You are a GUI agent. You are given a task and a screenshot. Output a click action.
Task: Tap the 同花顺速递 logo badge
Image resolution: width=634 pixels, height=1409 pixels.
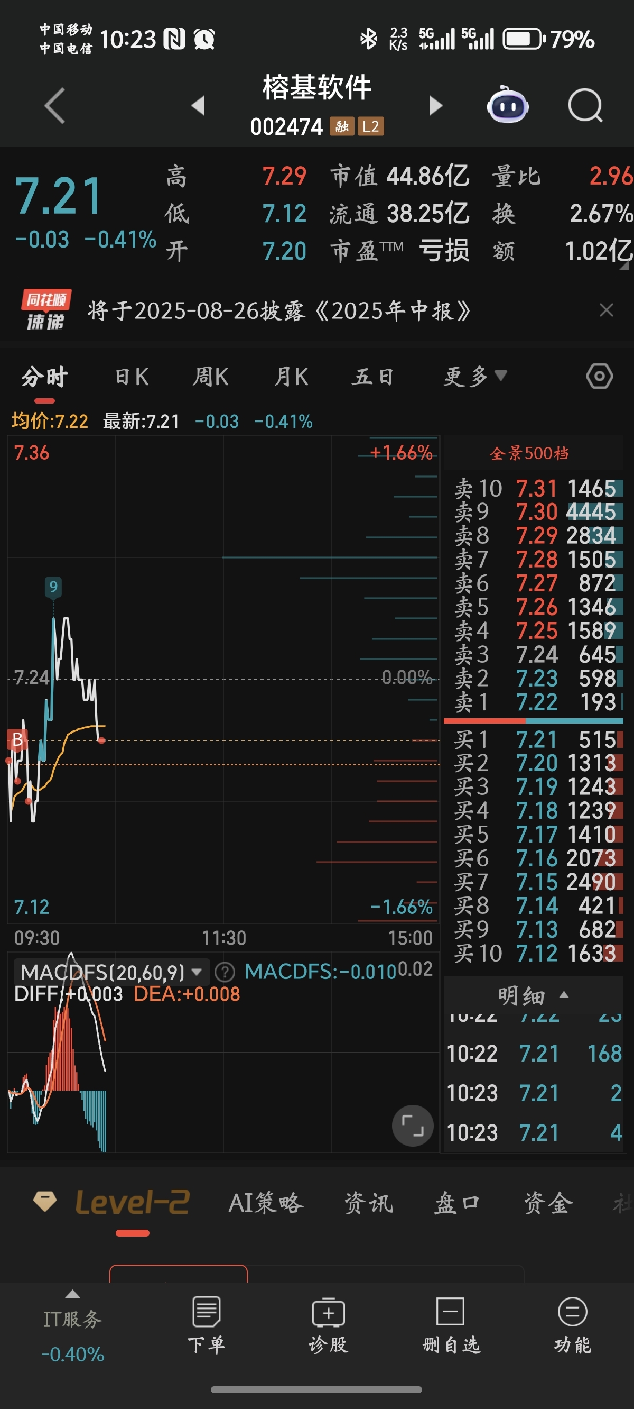coord(46,310)
